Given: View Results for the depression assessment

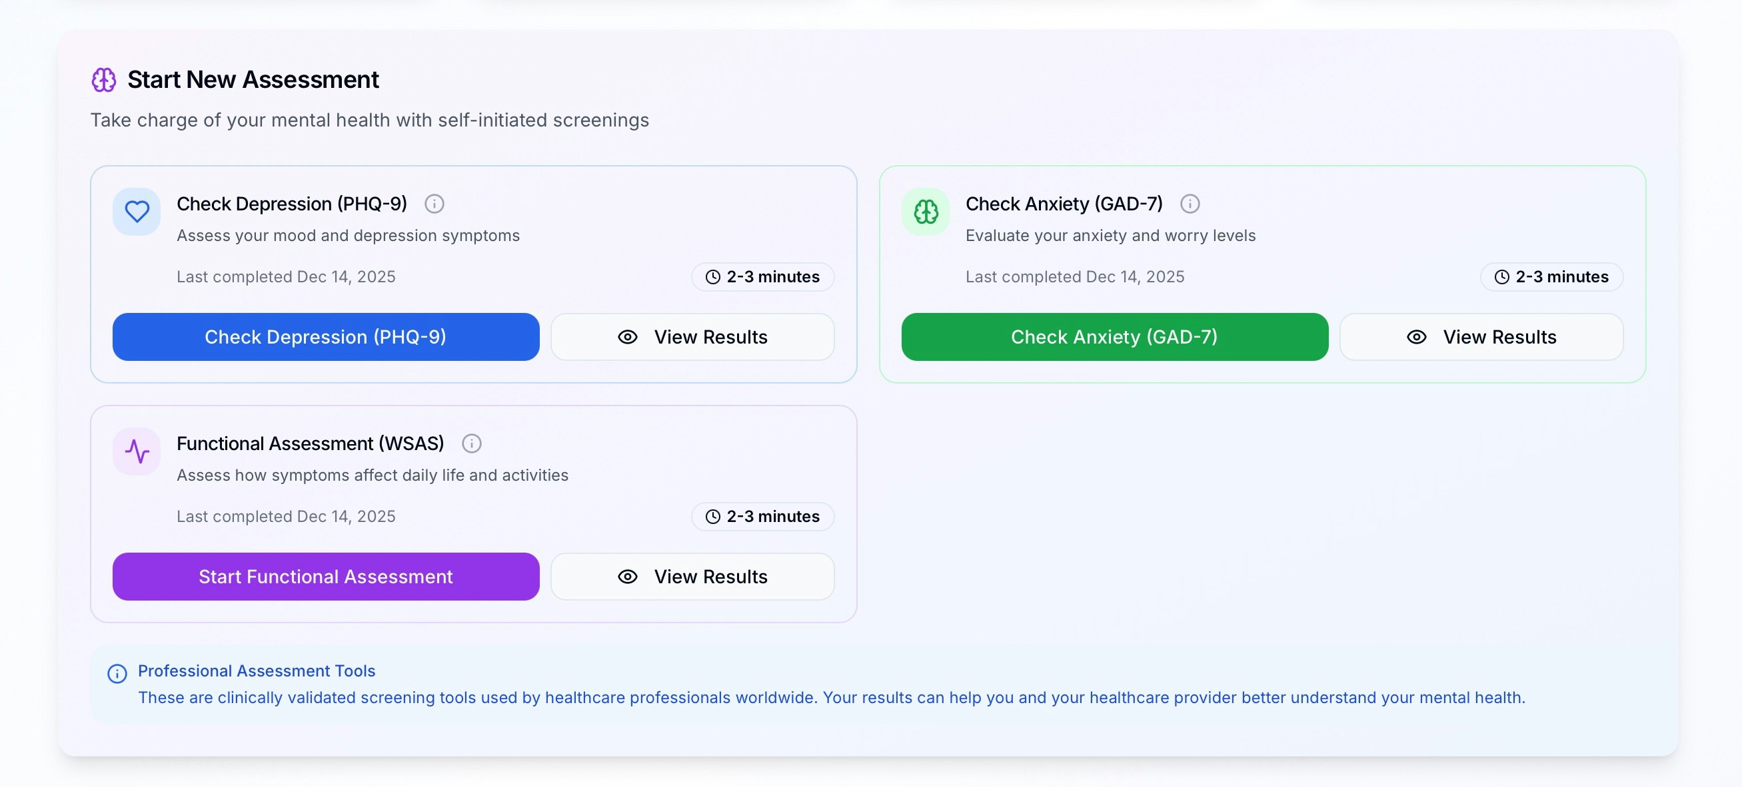Looking at the screenshot, I should (x=692, y=336).
